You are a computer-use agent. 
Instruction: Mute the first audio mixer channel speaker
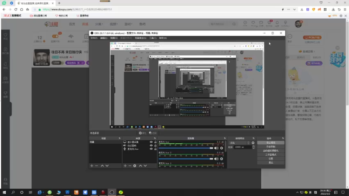[x=216, y=148]
